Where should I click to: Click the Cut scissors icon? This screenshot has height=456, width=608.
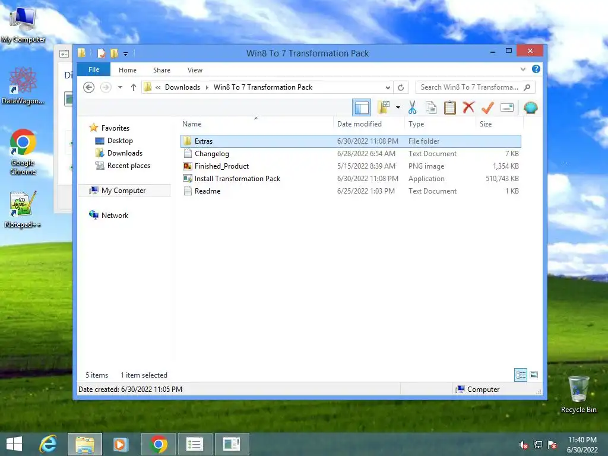pyautogui.click(x=412, y=107)
